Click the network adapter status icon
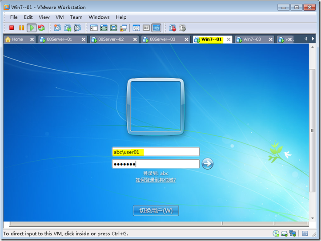The image size is (321, 241). (x=293, y=233)
